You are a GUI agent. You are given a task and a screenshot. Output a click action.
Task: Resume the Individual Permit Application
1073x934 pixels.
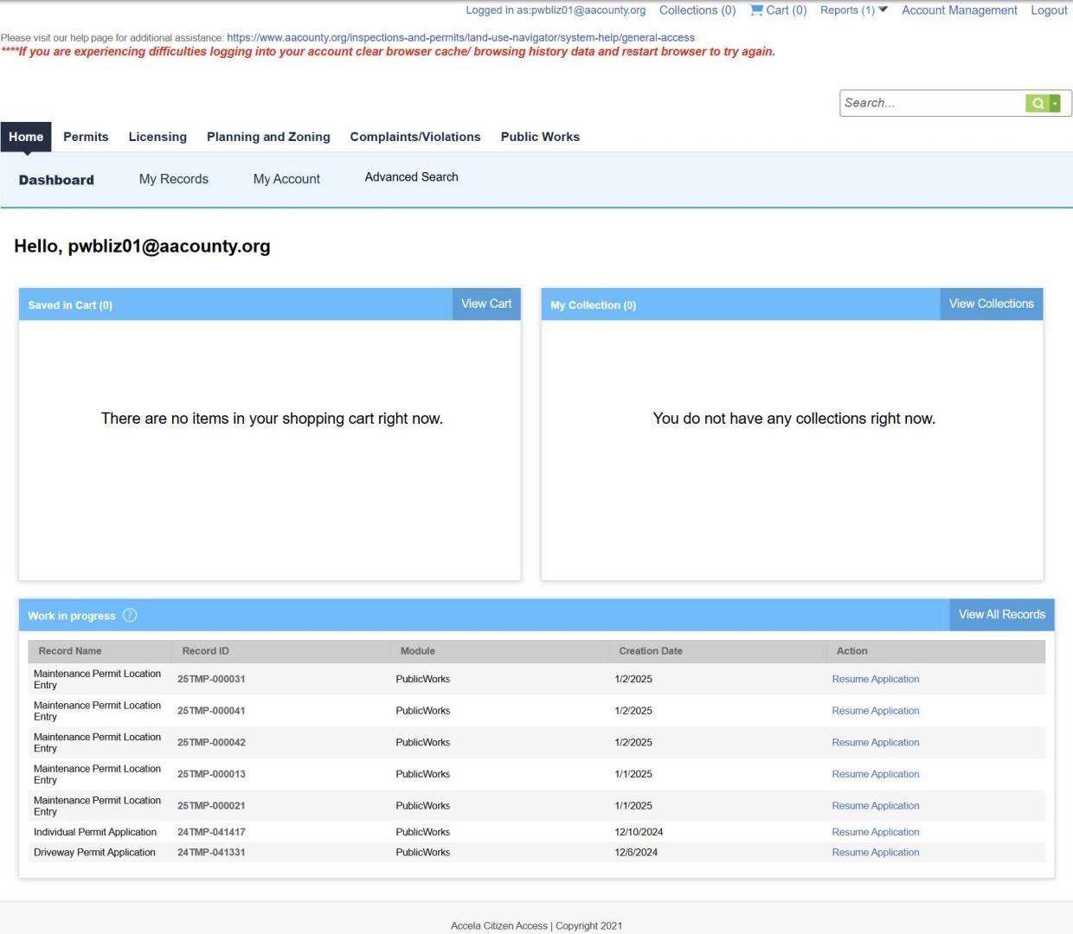[876, 832]
